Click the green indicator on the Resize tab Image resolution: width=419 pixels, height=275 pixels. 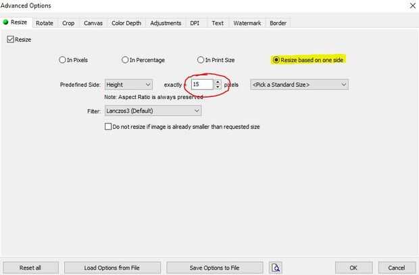click(5, 22)
